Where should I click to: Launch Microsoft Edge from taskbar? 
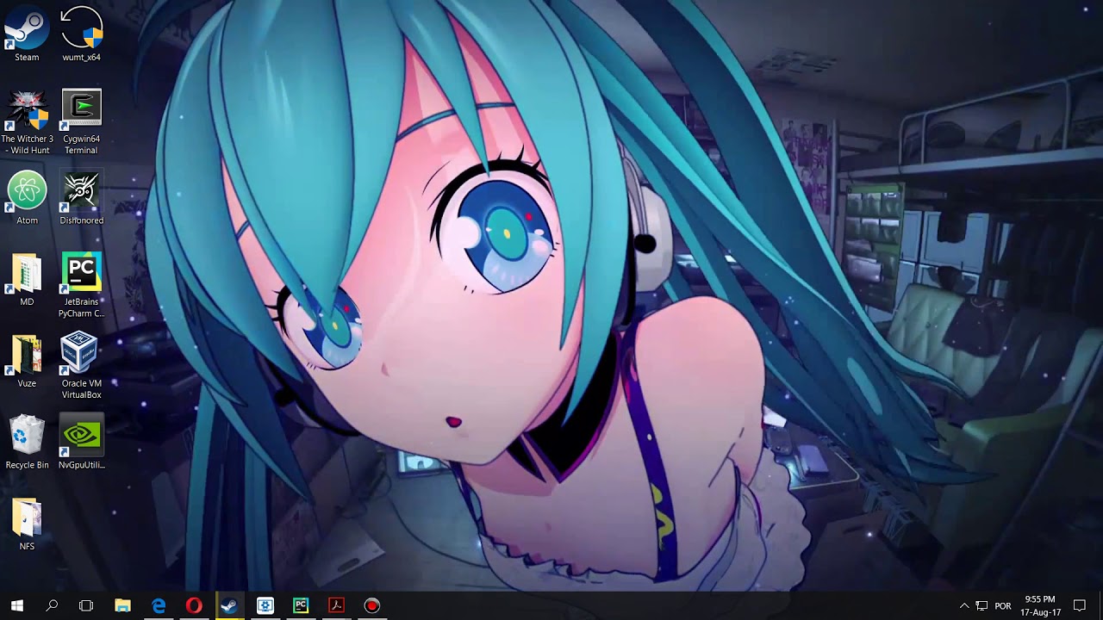tap(159, 605)
